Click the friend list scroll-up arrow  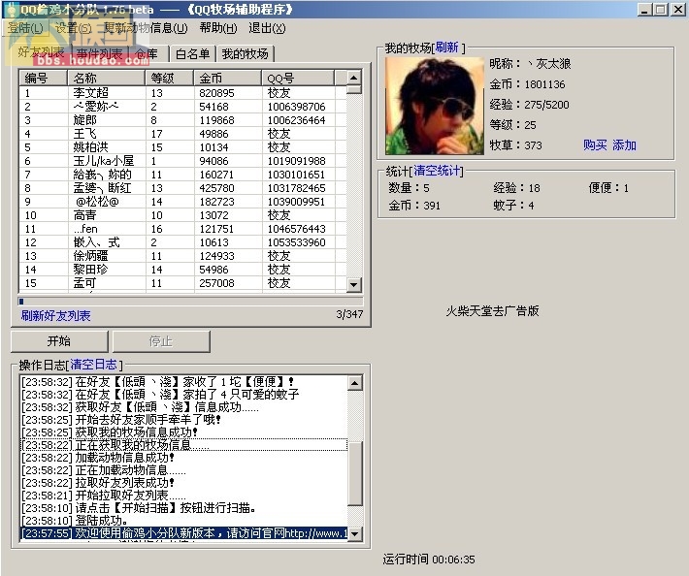[354, 78]
